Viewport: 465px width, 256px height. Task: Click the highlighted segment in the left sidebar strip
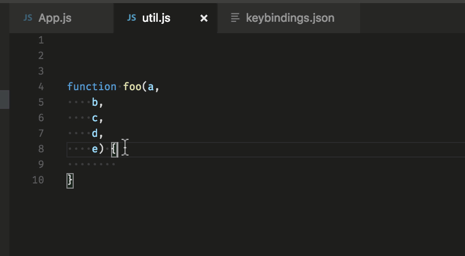pyautogui.click(x=5, y=99)
